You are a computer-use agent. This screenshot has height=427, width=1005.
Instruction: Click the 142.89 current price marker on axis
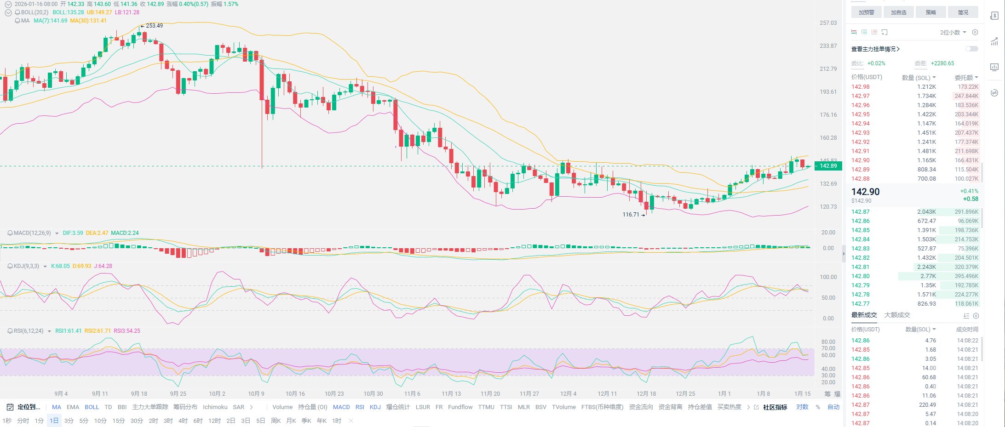point(828,166)
